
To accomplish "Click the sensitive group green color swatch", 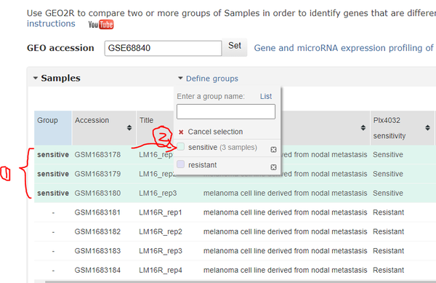I will point(181,147).
